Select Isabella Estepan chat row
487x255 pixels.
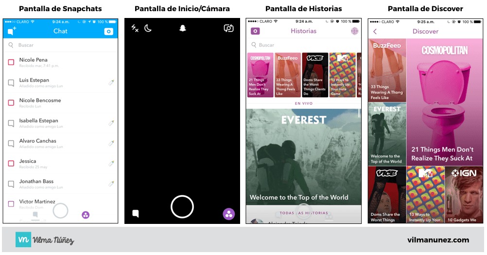click(61, 123)
